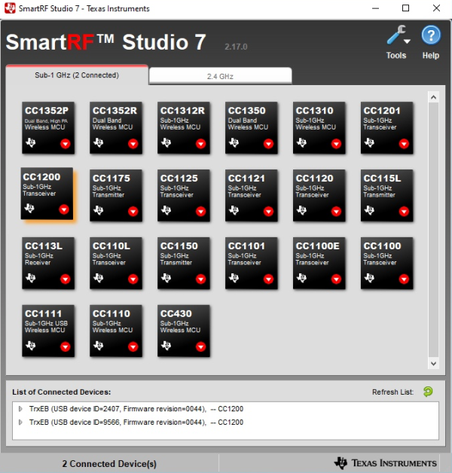452x473 pixels.
Task: Click the scrollbar up arrow
Action: click(434, 97)
